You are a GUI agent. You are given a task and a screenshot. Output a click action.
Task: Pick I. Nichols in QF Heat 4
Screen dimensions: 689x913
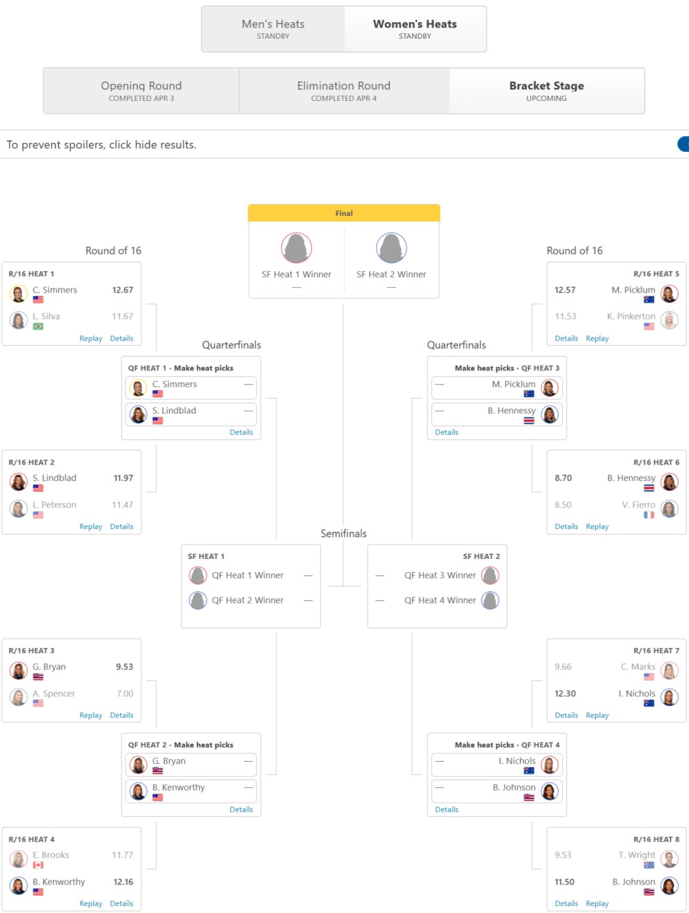click(x=497, y=765)
